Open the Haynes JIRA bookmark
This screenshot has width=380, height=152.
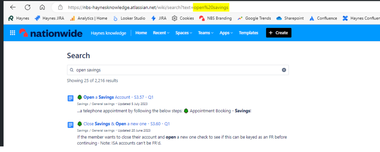click(x=49, y=18)
